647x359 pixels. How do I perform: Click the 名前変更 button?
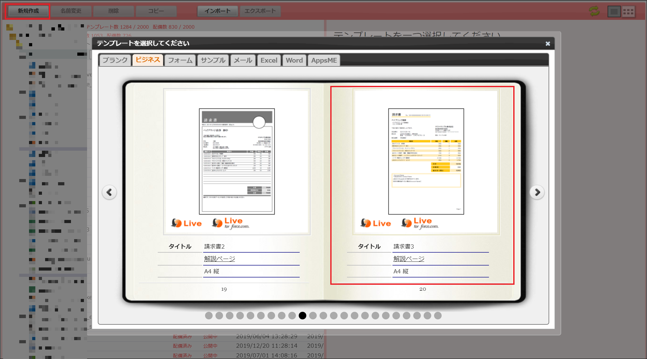(71, 11)
